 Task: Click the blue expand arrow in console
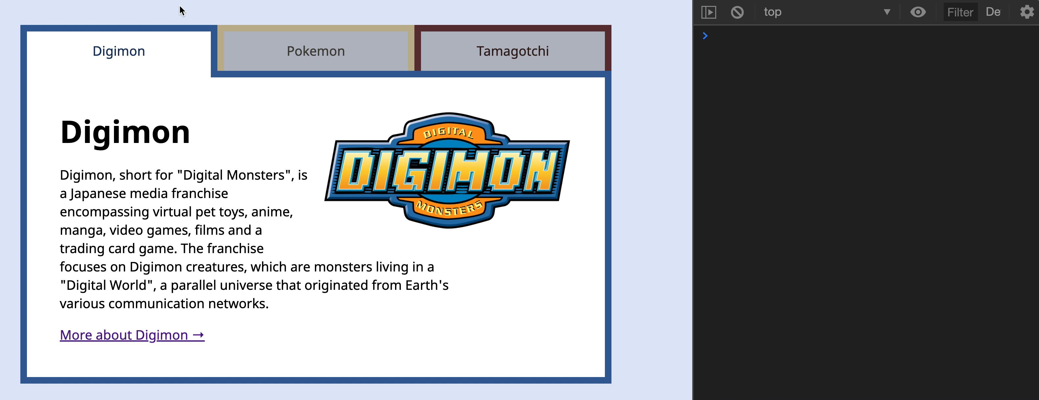705,36
